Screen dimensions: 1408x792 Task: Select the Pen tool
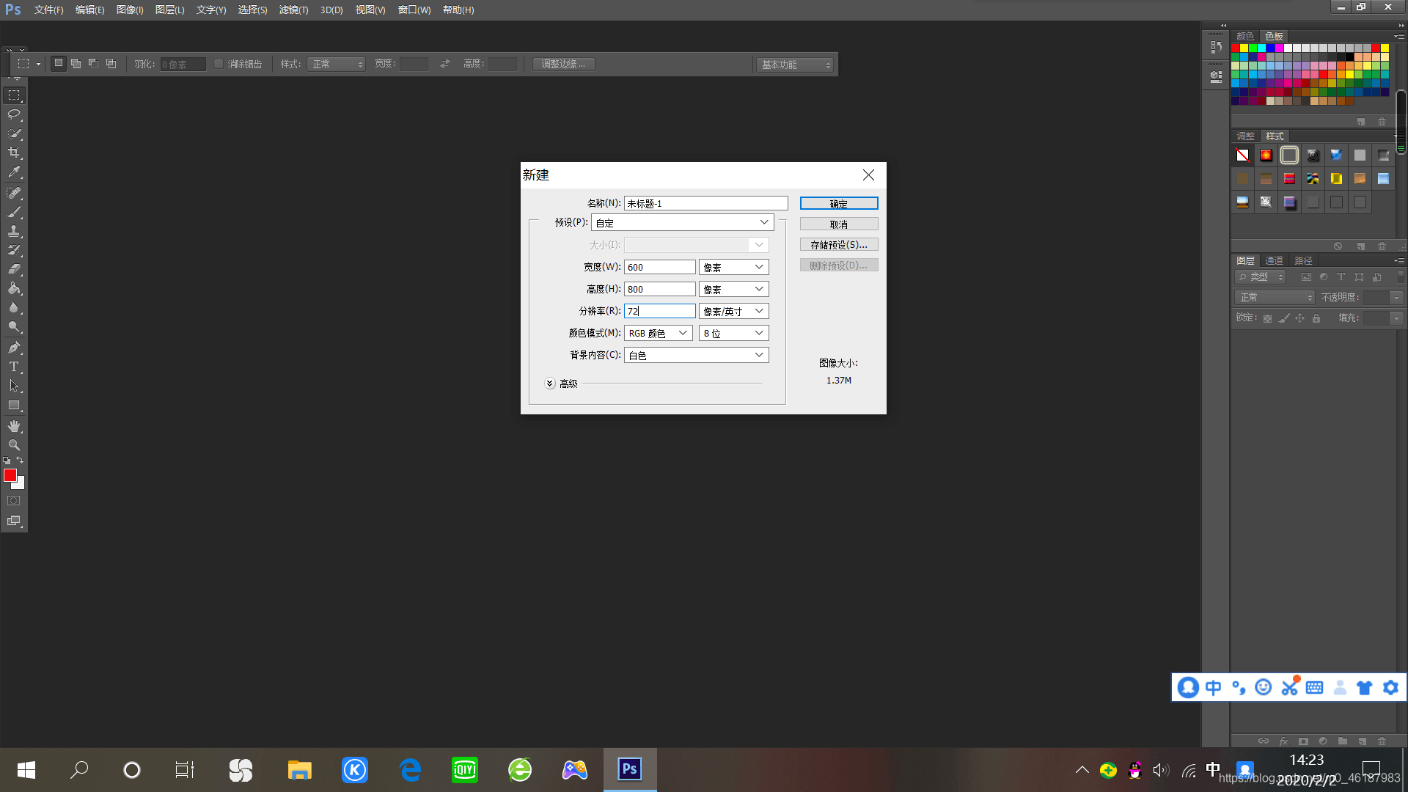point(14,348)
